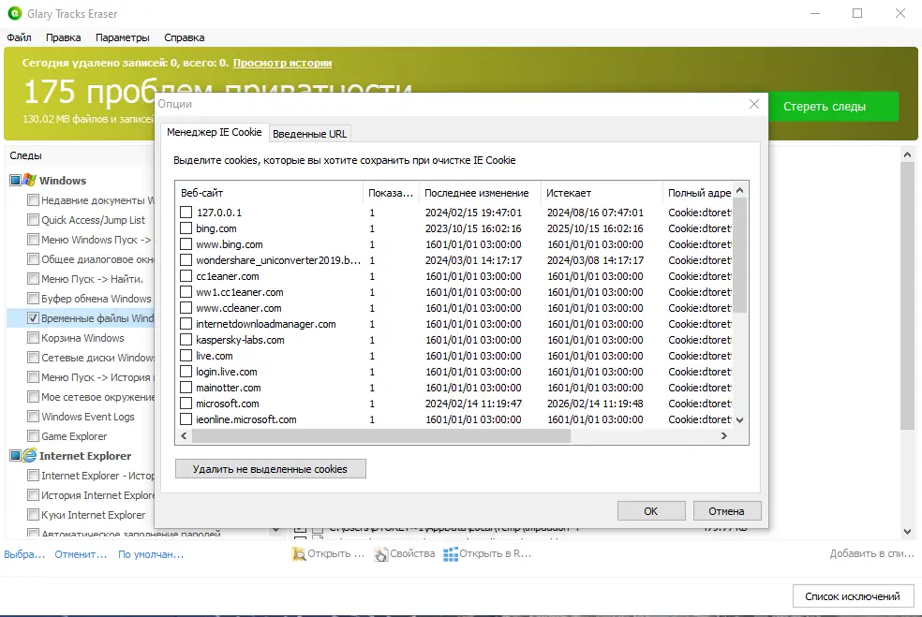
Task: Select the mainotter.com row text
Action: [228, 388]
